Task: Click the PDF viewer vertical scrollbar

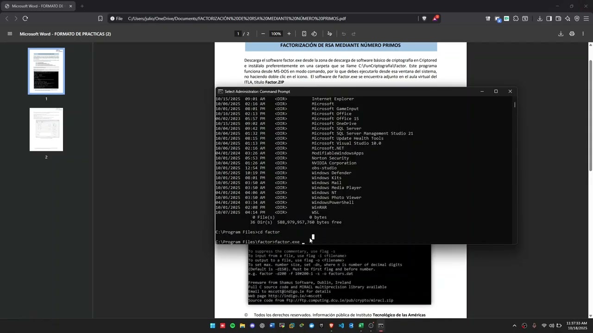Action: pyautogui.click(x=590, y=116)
